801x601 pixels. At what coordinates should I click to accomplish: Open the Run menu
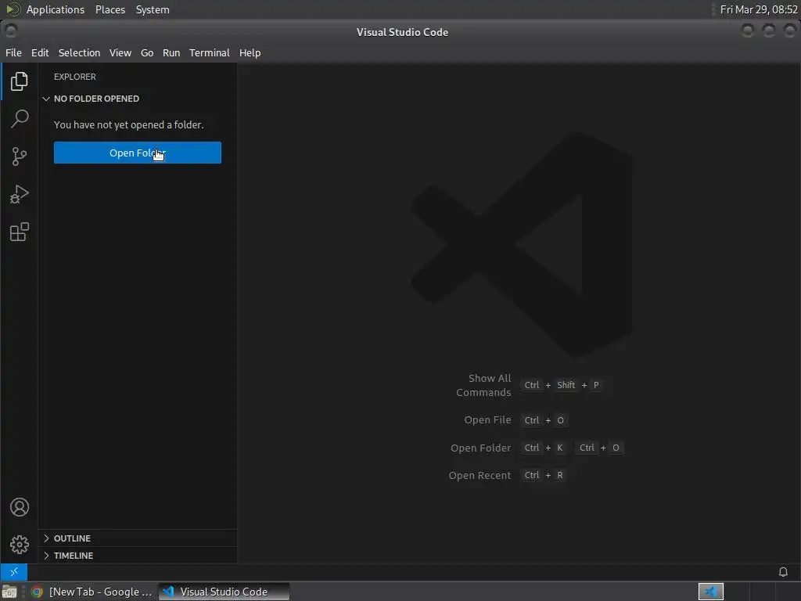point(171,52)
